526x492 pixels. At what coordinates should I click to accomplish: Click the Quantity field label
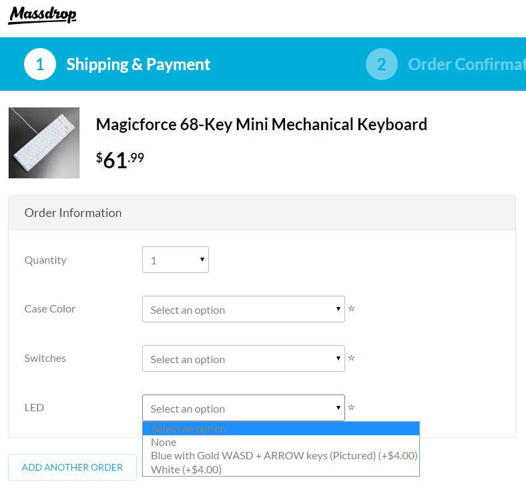click(45, 260)
